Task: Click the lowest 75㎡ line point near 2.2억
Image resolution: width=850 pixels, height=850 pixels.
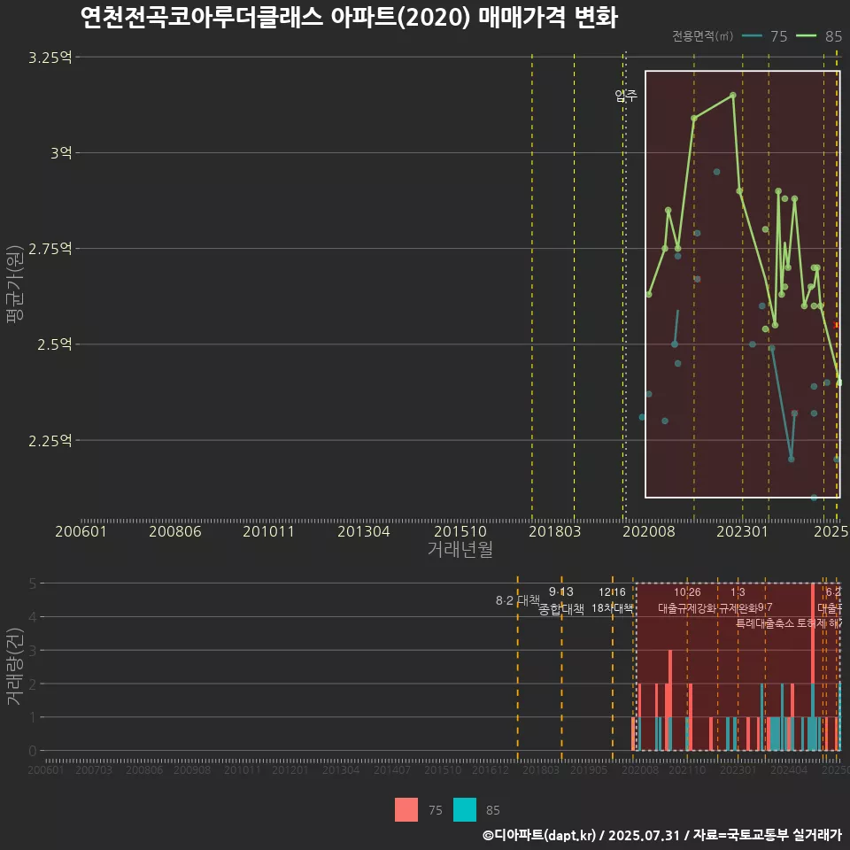Action: [791, 460]
